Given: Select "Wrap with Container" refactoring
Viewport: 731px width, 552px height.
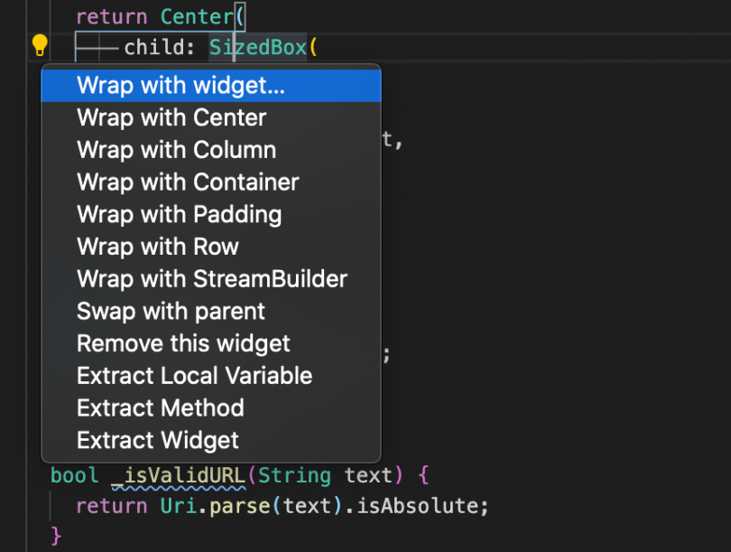Looking at the screenshot, I should 187,182.
